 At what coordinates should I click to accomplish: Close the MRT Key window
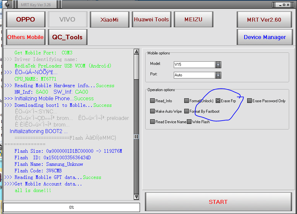[x=288, y=5]
